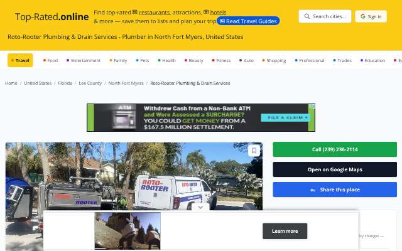Open Florida breadcrumb link
The height and width of the screenshot is (251, 402).
[x=65, y=83]
